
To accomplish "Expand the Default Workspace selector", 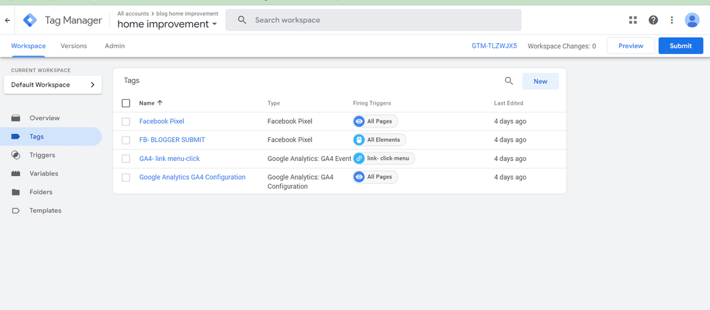I will coord(53,85).
